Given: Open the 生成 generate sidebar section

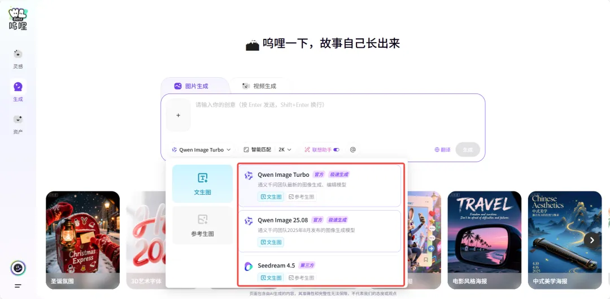Looking at the screenshot, I should (18, 92).
